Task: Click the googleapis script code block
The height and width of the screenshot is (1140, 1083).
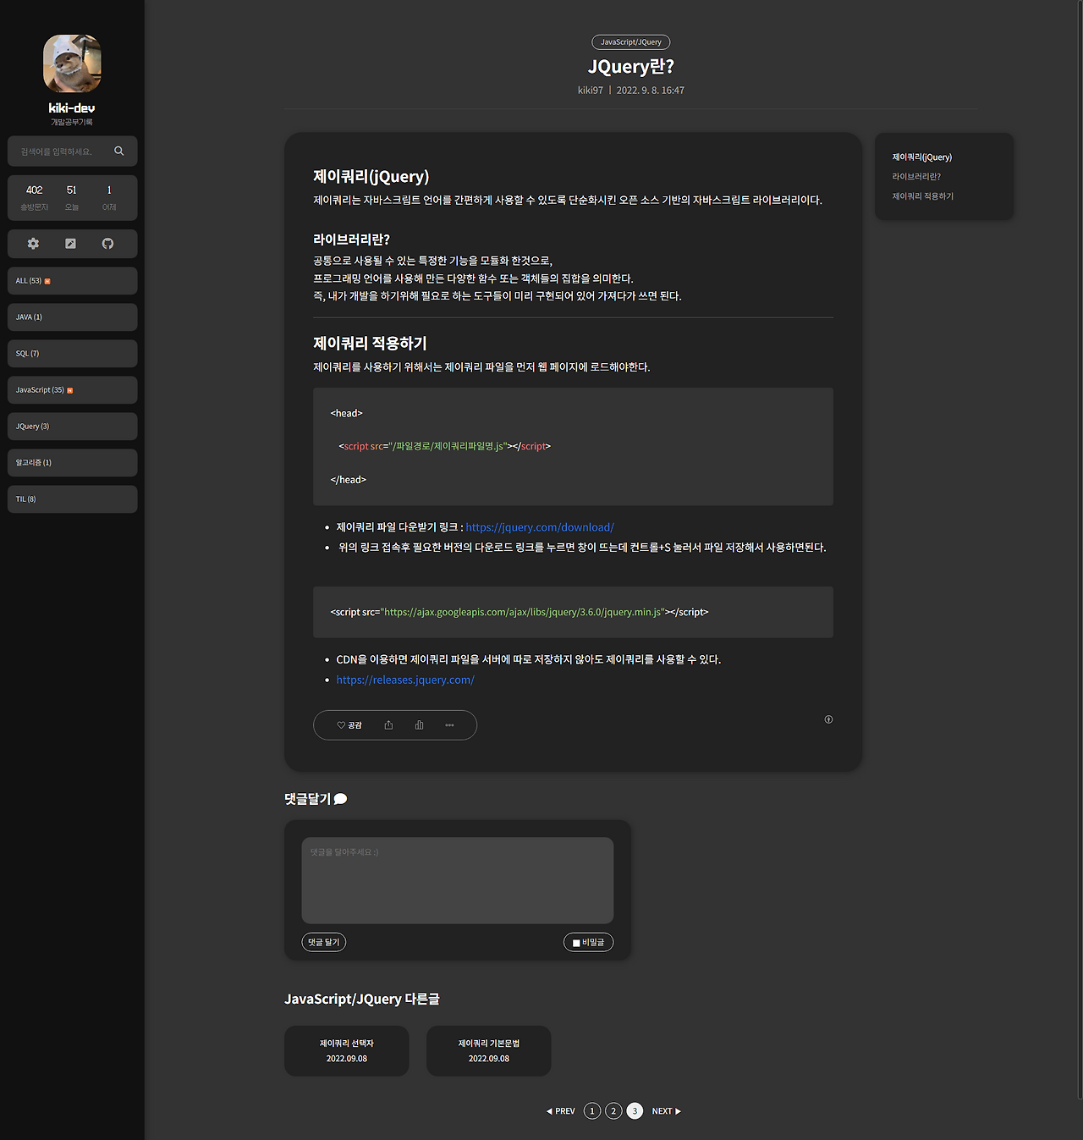Action: (x=573, y=612)
